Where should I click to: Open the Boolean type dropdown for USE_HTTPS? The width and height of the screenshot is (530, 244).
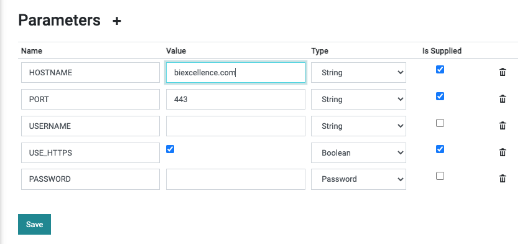tap(358, 152)
